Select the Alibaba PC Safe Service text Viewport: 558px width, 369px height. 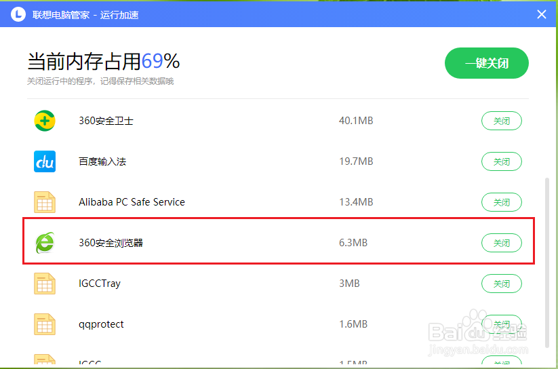(132, 202)
